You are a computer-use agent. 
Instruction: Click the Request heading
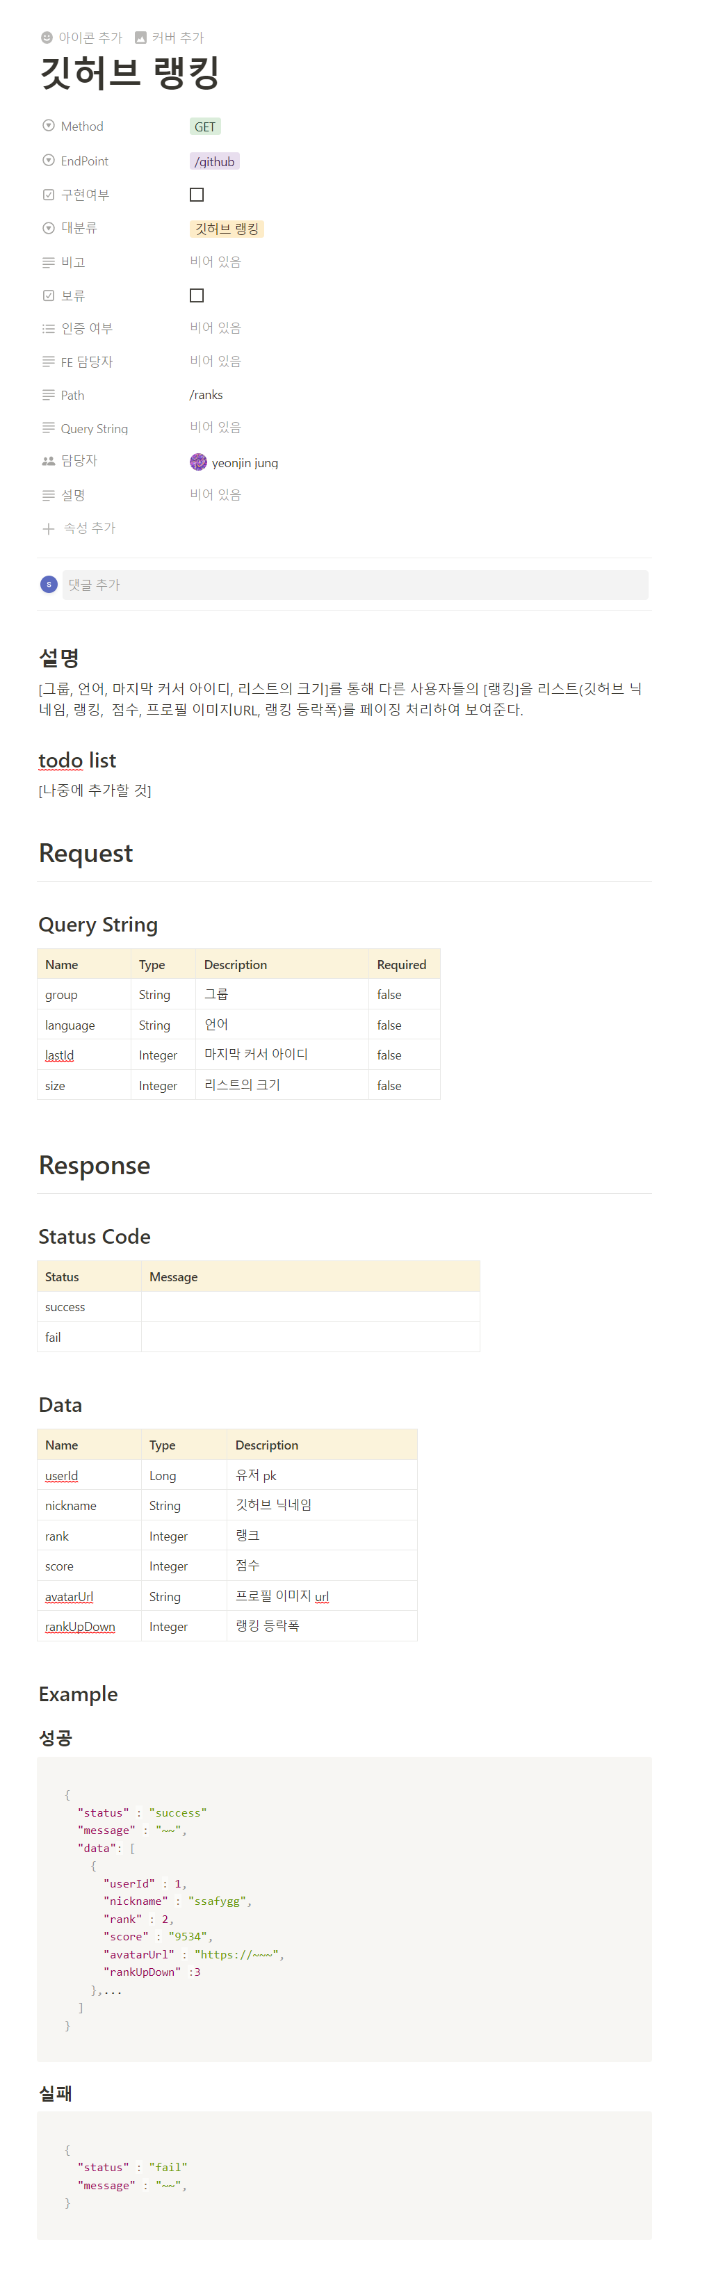[86, 853]
